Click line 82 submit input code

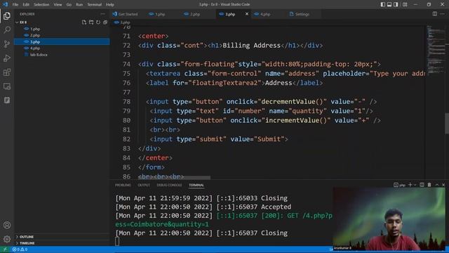point(219,139)
